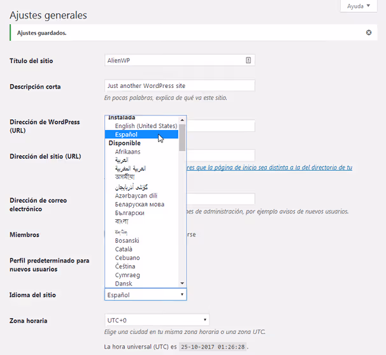Click the 'Descripción corta' label
The height and width of the screenshot is (355, 386).
[35, 87]
